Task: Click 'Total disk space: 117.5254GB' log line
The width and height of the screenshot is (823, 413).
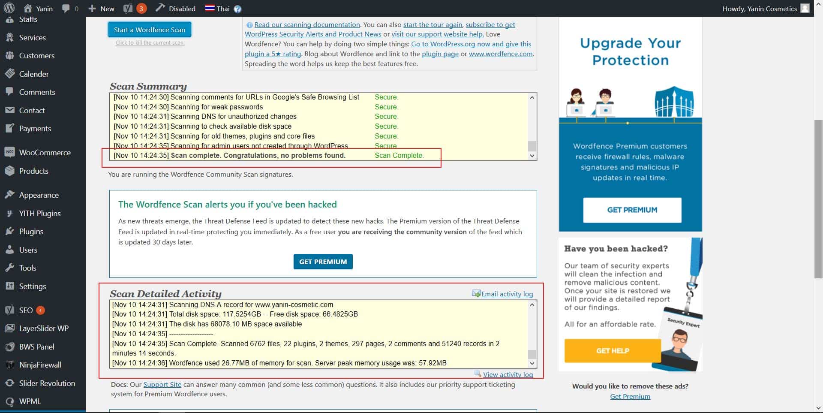Action: (x=235, y=314)
